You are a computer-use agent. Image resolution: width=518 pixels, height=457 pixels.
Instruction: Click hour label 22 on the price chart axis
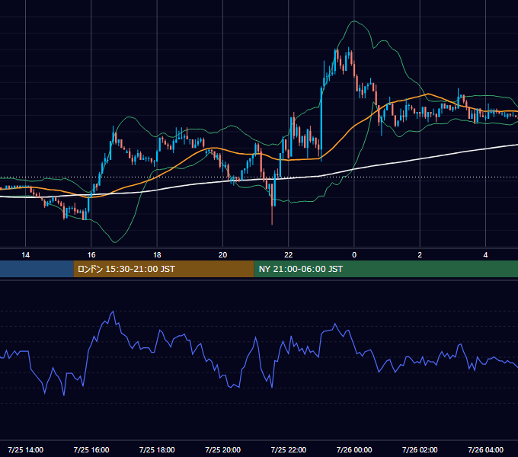point(289,255)
